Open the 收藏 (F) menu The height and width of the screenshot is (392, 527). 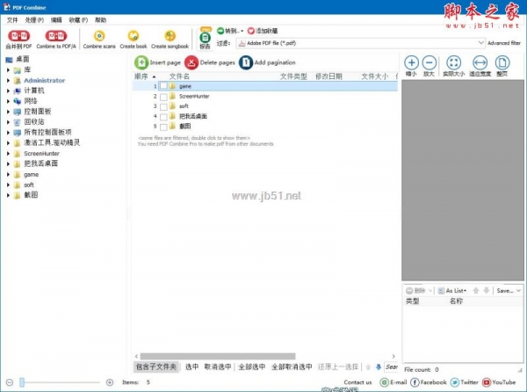[78, 20]
